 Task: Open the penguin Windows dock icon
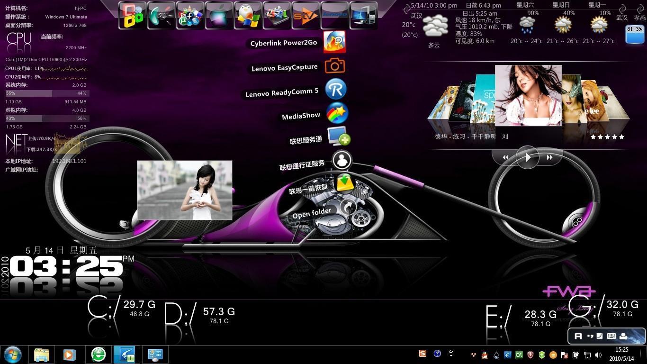coord(248,16)
